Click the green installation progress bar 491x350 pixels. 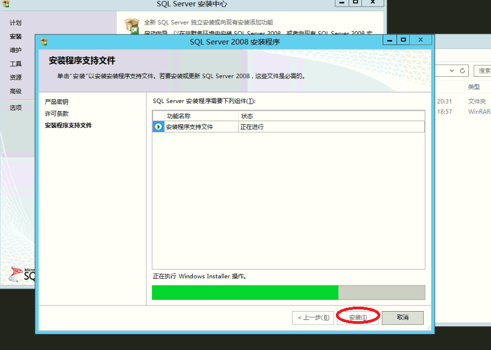coord(289,292)
